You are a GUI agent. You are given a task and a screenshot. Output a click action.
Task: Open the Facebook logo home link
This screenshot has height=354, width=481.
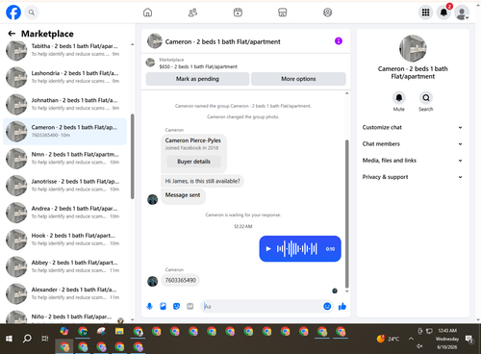(13, 13)
